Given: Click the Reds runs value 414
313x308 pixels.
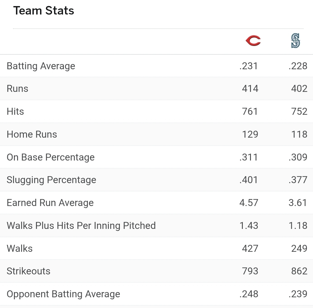Looking at the screenshot, I should (250, 88).
